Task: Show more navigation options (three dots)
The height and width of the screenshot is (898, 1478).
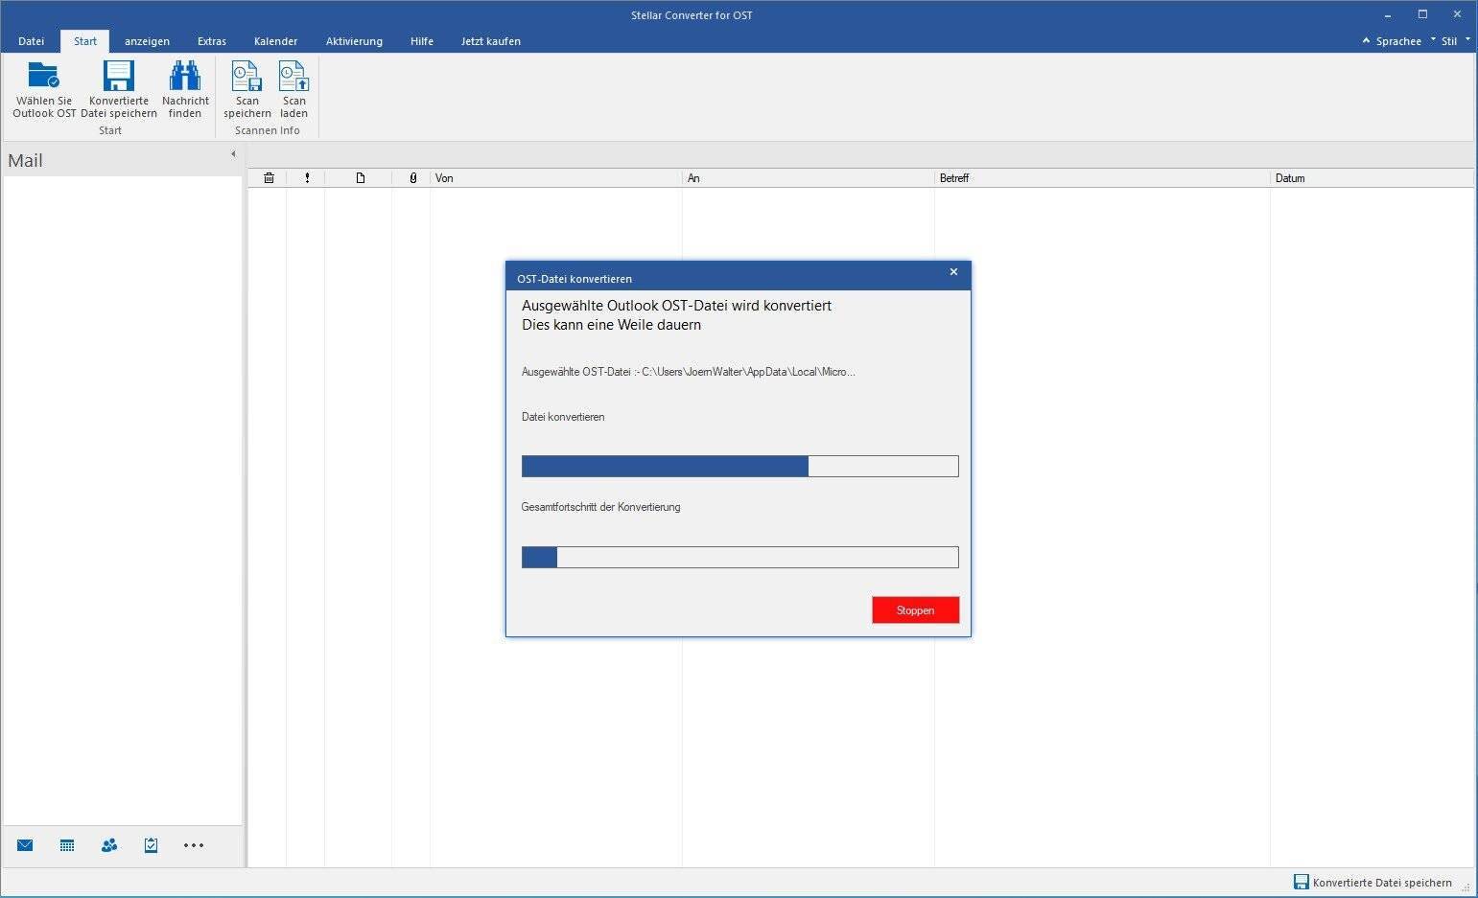Action: 194,845
